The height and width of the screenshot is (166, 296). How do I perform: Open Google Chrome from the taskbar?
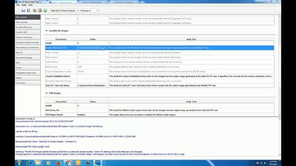coord(68,163)
